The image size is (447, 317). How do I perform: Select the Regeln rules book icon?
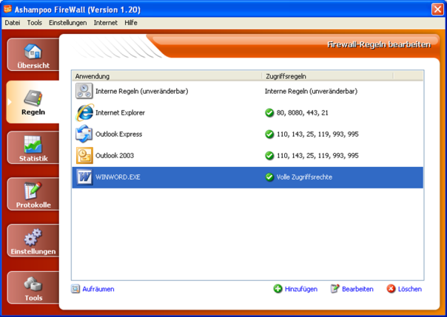pos(33,98)
